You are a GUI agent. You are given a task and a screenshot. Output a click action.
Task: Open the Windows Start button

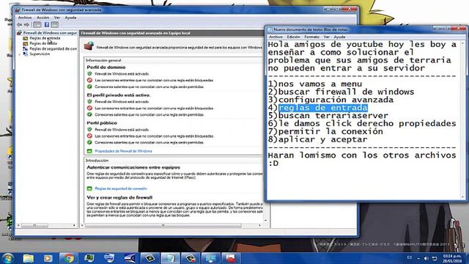(7, 257)
